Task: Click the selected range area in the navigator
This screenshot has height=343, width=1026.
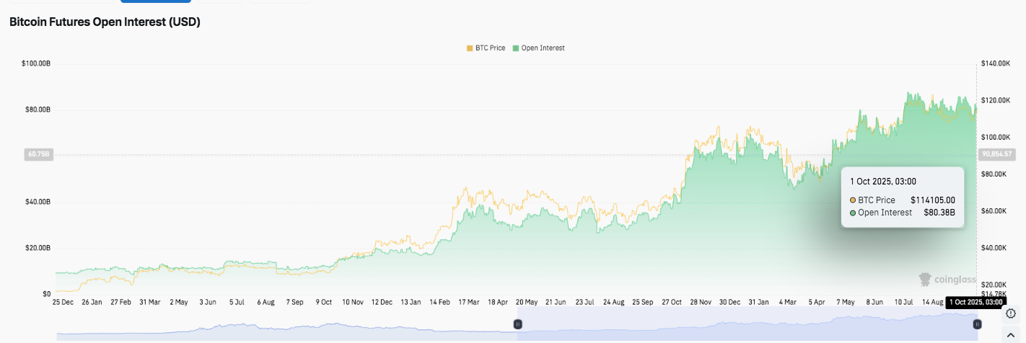Action: (747, 324)
